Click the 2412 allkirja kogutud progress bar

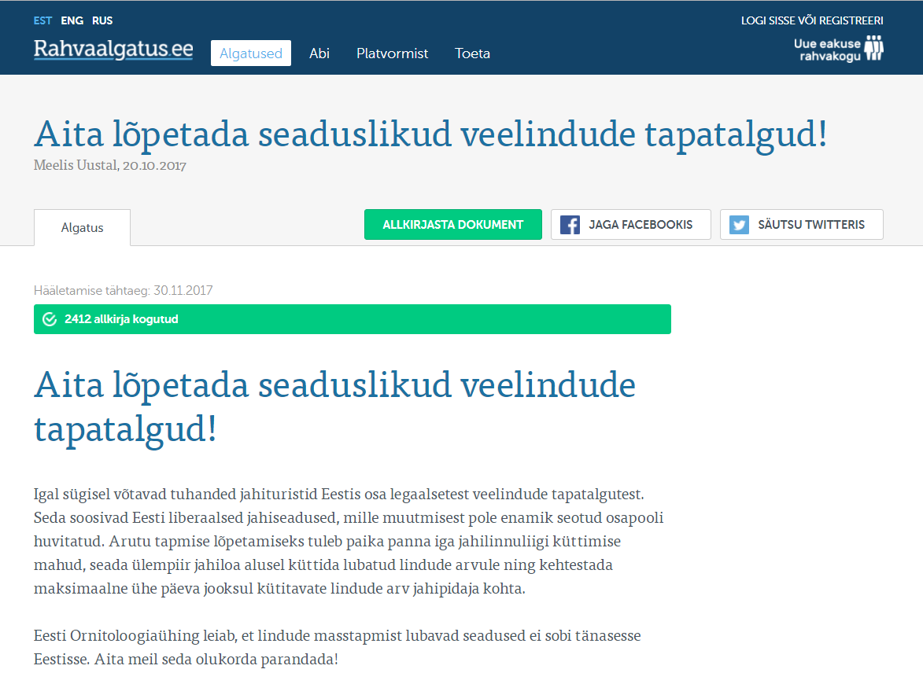pos(352,319)
